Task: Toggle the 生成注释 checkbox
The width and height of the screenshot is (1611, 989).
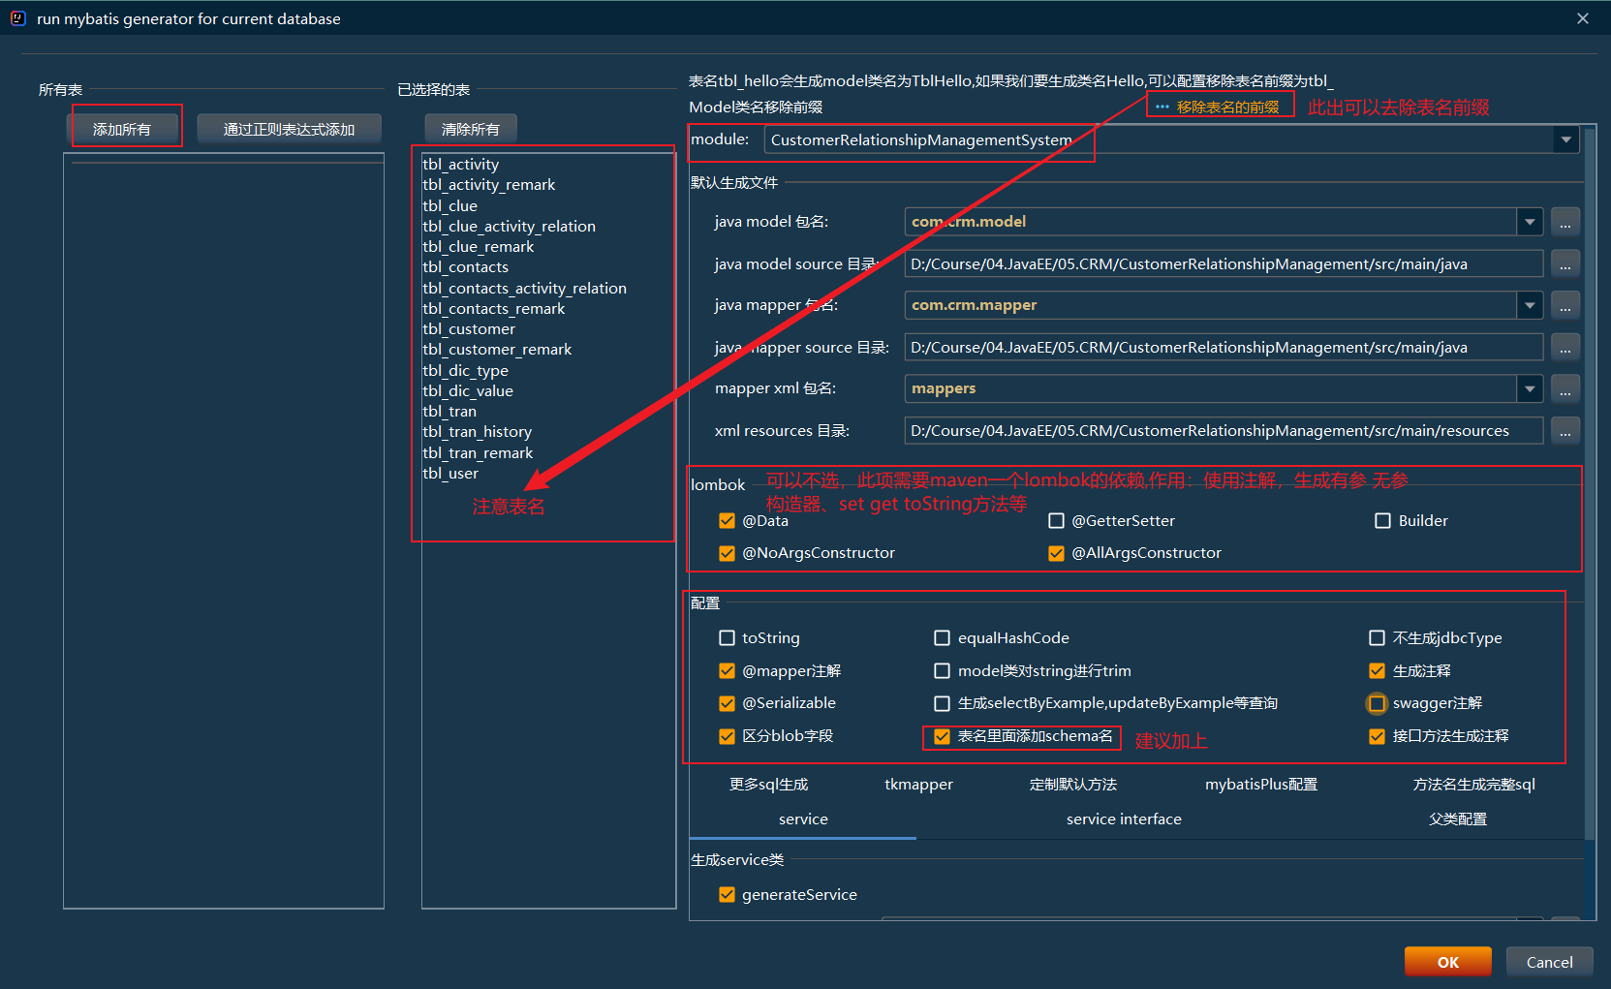Action: (x=1377, y=670)
